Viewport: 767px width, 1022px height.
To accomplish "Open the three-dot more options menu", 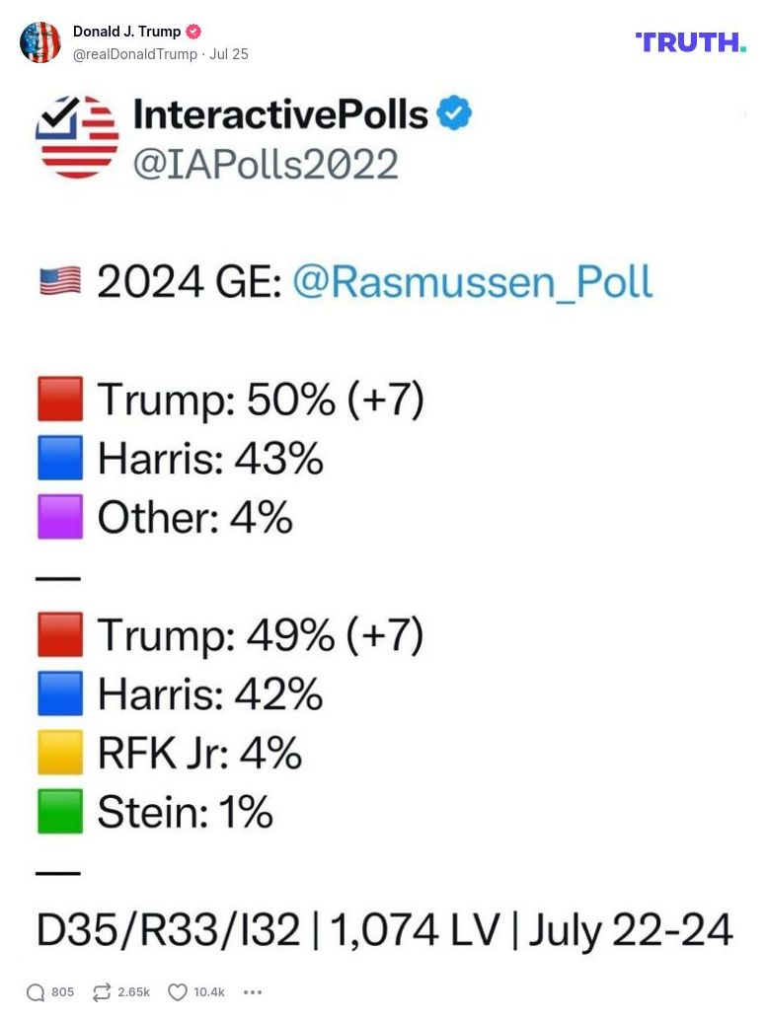I will pos(253,992).
